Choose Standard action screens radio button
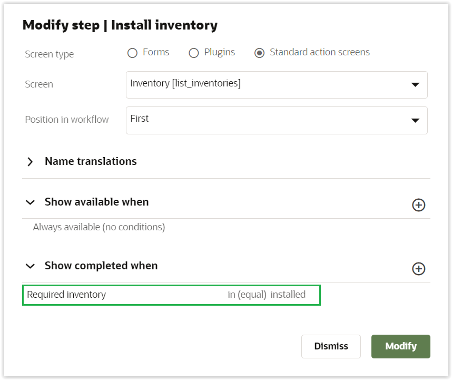 (259, 53)
